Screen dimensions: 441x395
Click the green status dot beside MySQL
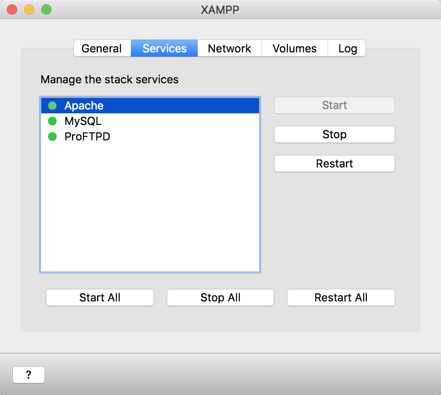click(52, 121)
